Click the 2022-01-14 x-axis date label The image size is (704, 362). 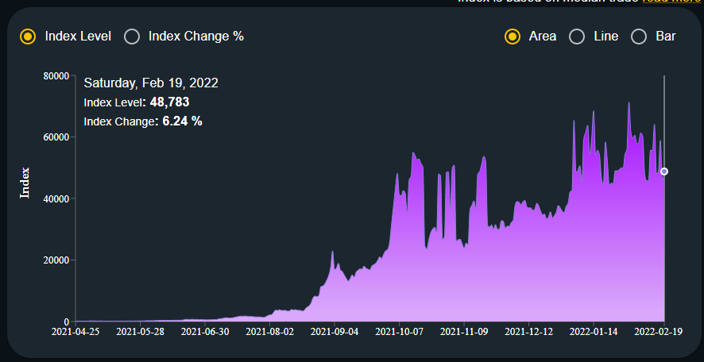(594, 332)
